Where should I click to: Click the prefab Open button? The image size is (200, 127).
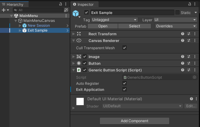pos(103,26)
